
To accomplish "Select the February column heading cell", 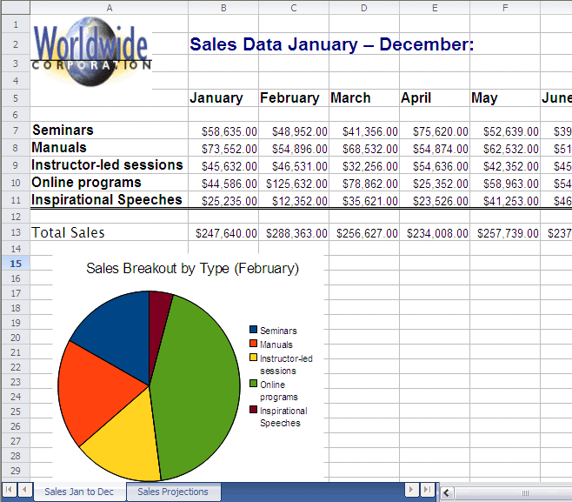I will click(294, 97).
